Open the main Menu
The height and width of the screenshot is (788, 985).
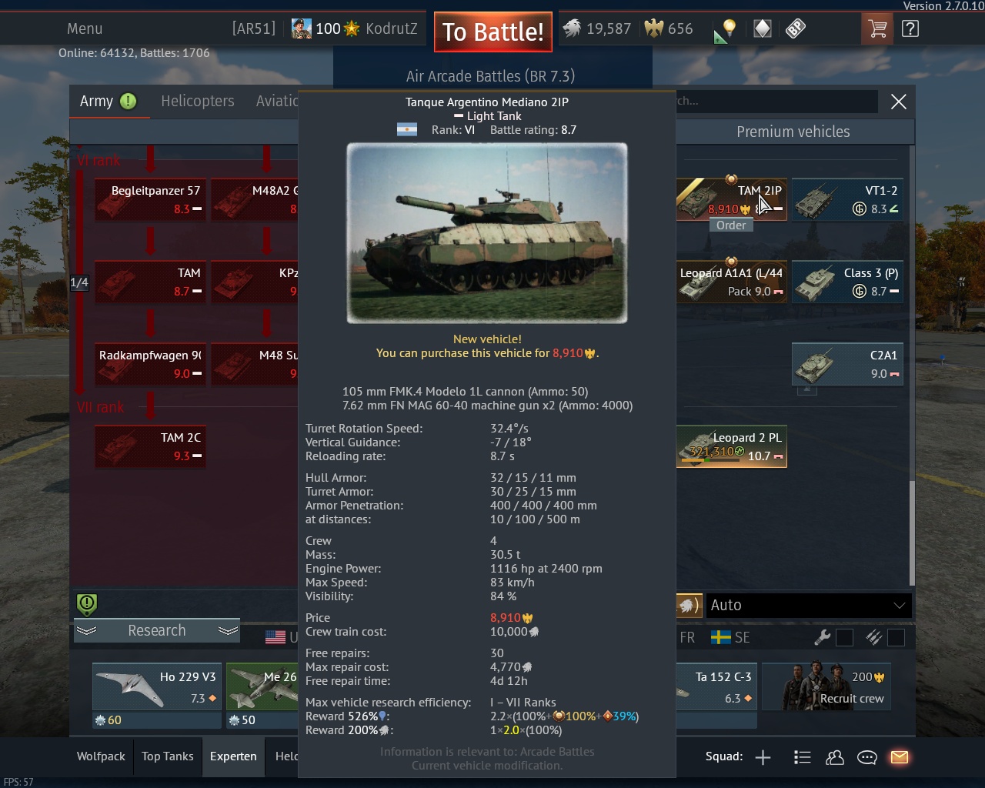coord(85,29)
